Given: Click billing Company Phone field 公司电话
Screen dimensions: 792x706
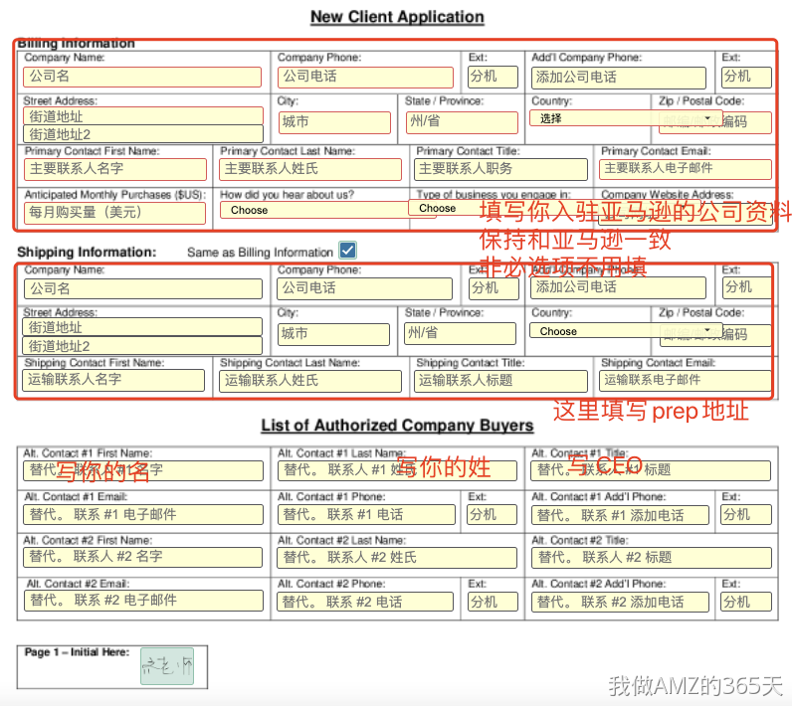Looking at the screenshot, I should coord(365,78).
